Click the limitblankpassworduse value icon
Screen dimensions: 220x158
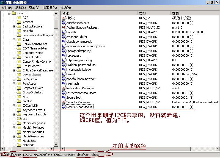64,65
